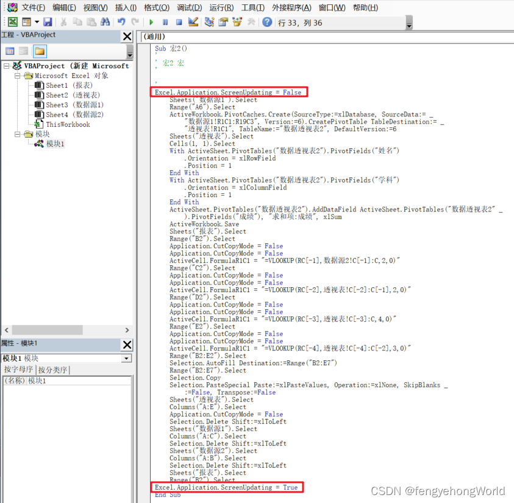Open the Object Browser icon

coord(237,22)
